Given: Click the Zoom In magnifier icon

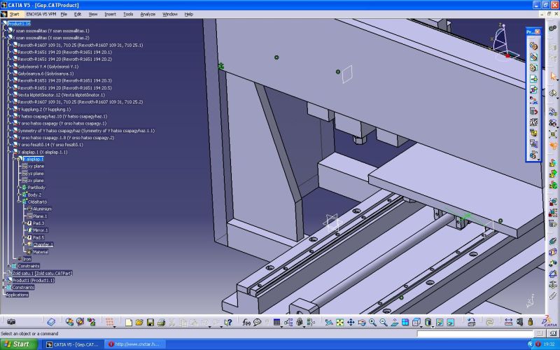Looking at the screenshot, I should 372,322.
